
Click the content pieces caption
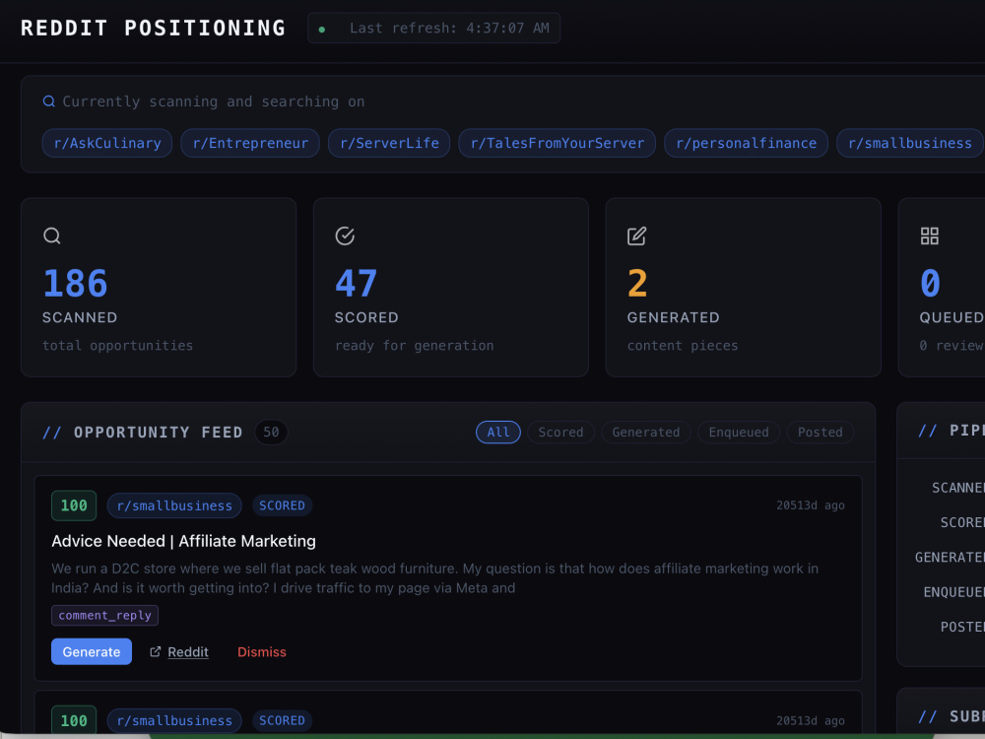tap(683, 346)
